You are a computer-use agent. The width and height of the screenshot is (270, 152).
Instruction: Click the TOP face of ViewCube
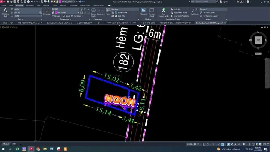pyautogui.click(x=258, y=40)
